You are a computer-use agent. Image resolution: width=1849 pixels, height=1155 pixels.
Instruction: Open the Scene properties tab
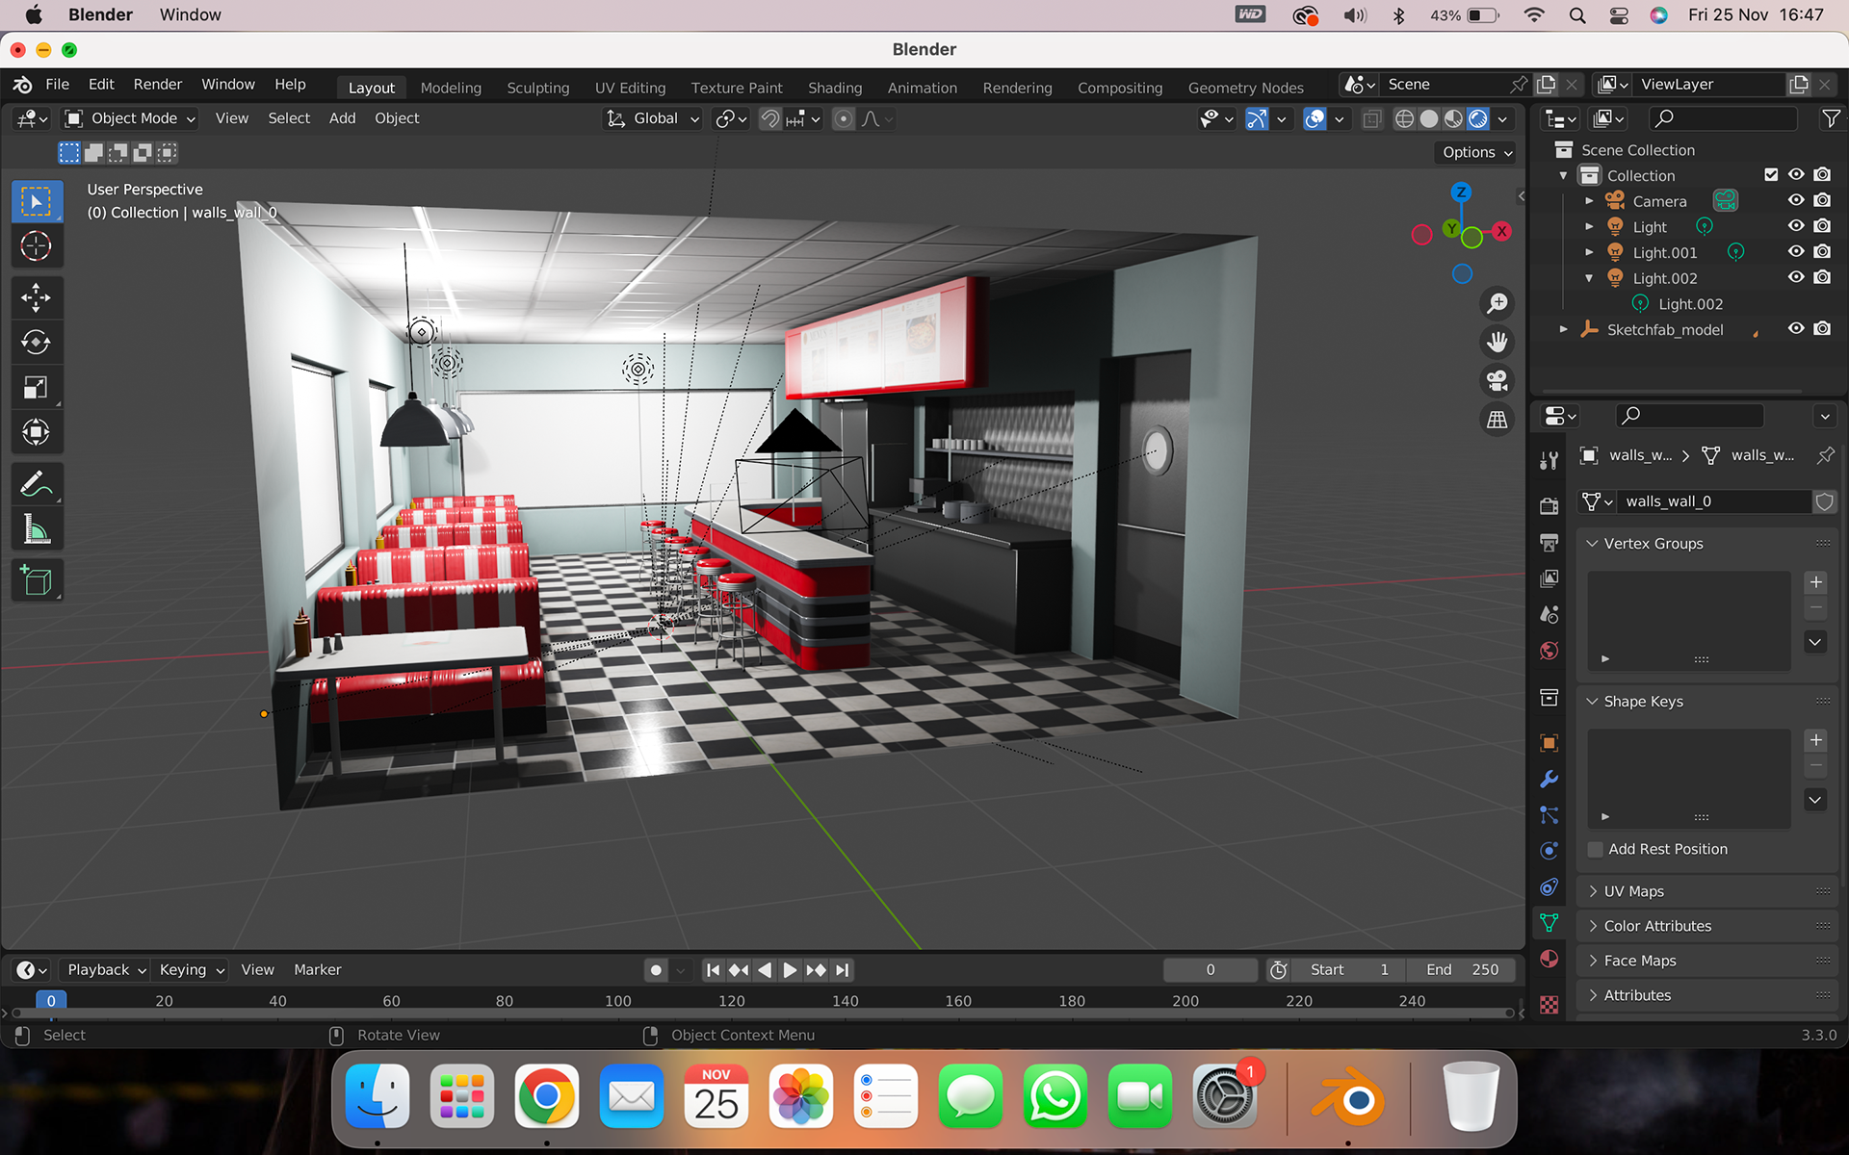pos(1549,614)
